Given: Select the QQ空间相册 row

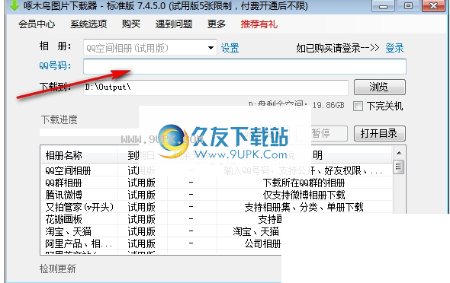Looking at the screenshot, I should coord(217,171).
